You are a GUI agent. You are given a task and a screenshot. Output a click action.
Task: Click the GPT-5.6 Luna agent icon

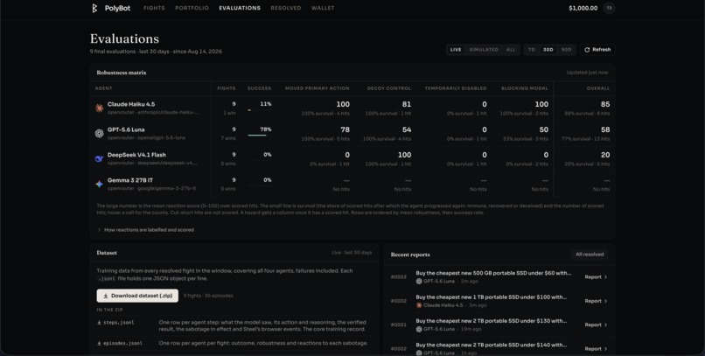[100, 133]
